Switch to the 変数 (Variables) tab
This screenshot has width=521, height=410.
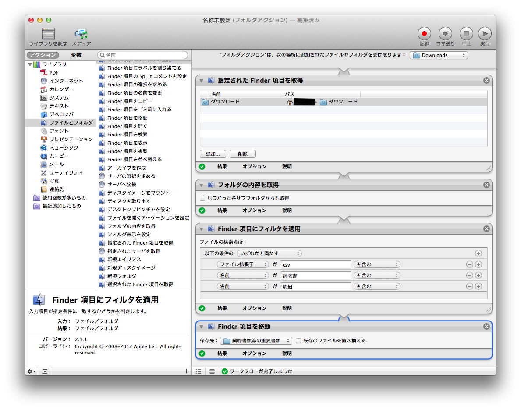(76, 55)
